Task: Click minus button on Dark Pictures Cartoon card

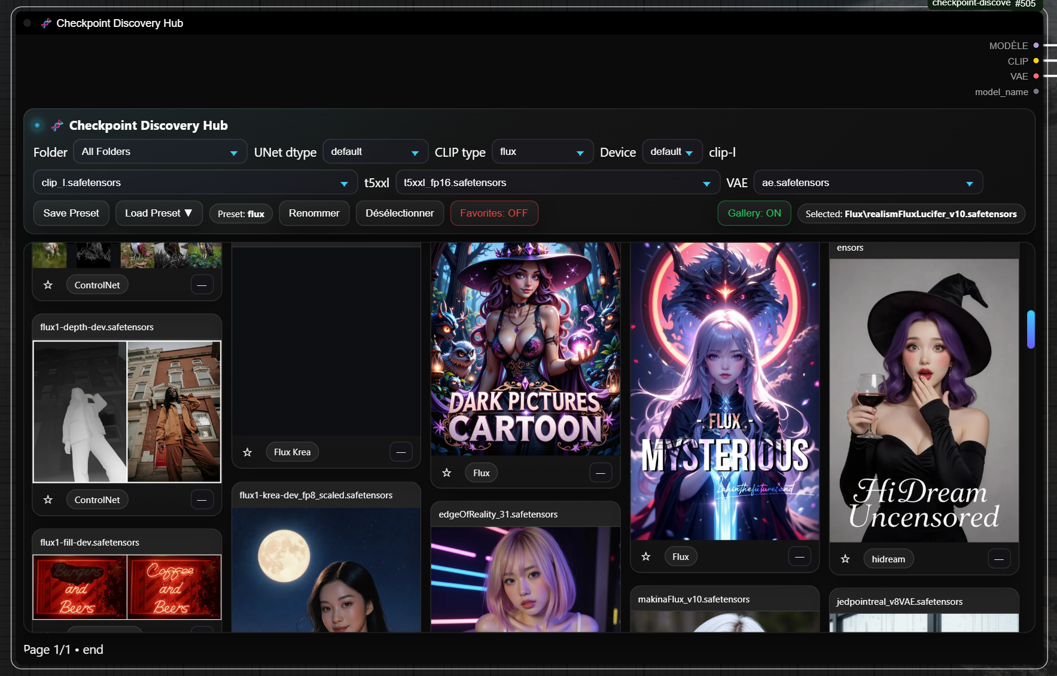Action: pos(600,473)
